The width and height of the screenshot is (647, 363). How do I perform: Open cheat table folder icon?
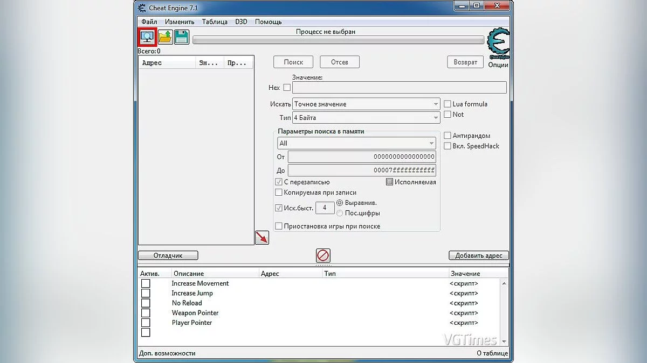165,37
